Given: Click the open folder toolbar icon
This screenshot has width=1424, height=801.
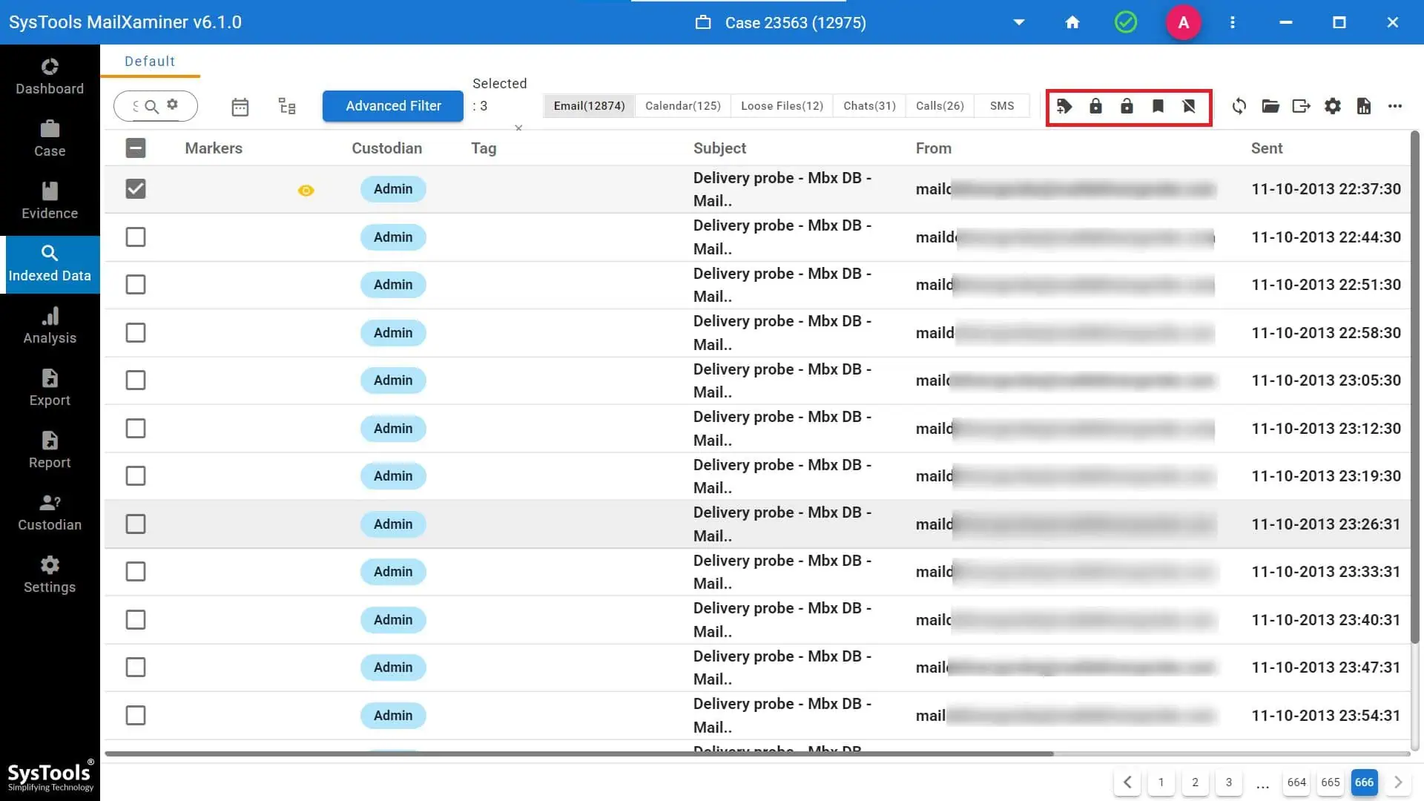Looking at the screenshot, I should coord(1270,106).
